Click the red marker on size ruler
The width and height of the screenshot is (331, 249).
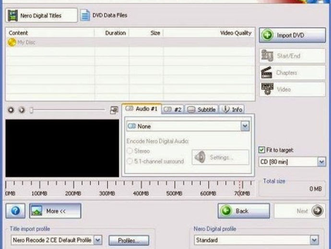click(240, 185)
